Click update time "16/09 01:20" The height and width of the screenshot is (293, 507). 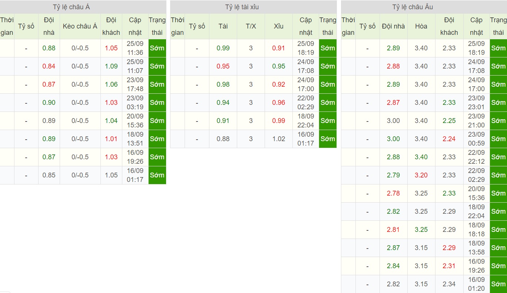pos(476,284)
